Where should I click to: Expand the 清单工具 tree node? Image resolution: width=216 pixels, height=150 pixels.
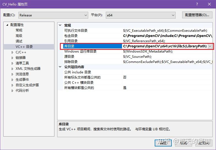12,63
